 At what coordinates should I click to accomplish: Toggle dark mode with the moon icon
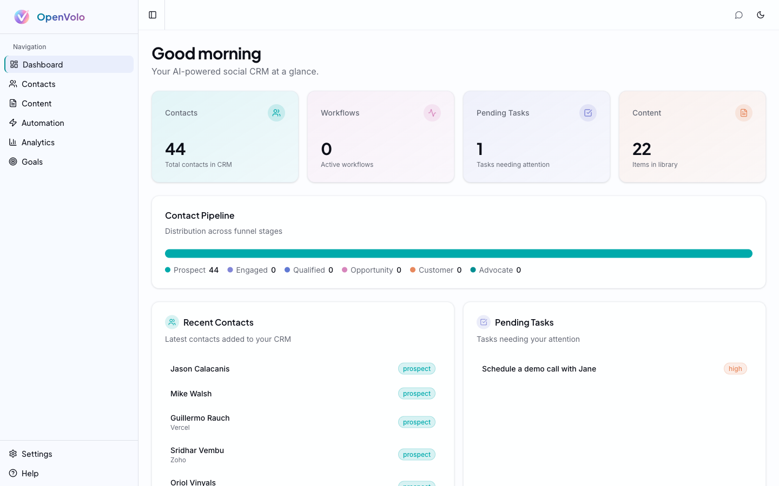pos(761,15)
